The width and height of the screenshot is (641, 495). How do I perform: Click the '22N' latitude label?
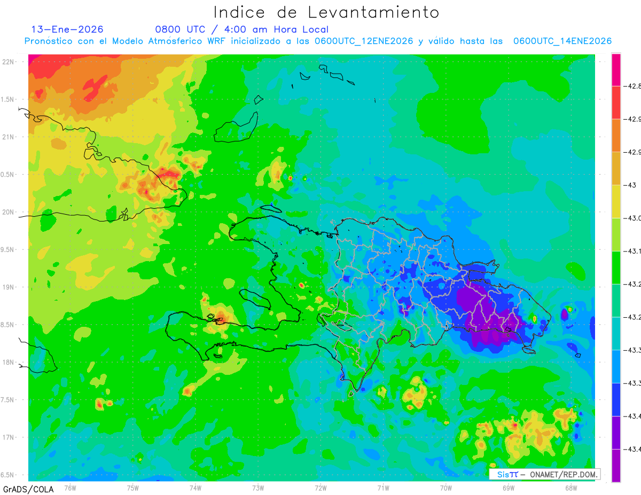pyautogui.click(x=8, y=62)
